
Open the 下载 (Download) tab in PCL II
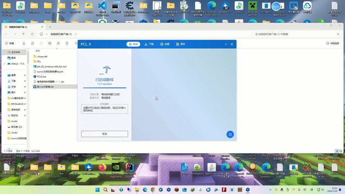149,44
